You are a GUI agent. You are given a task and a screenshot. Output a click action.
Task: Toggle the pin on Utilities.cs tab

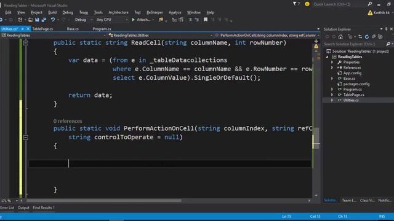pos(22,29)
